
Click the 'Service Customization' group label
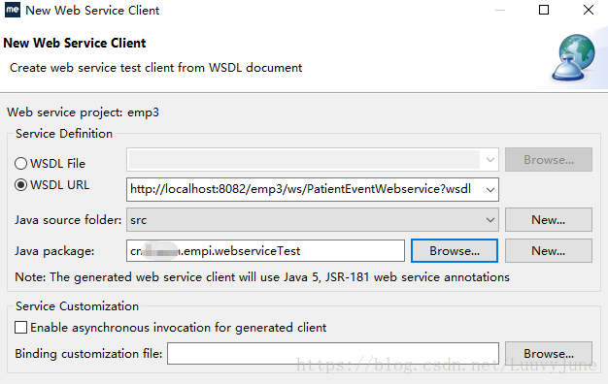click(x=77, y=306)
